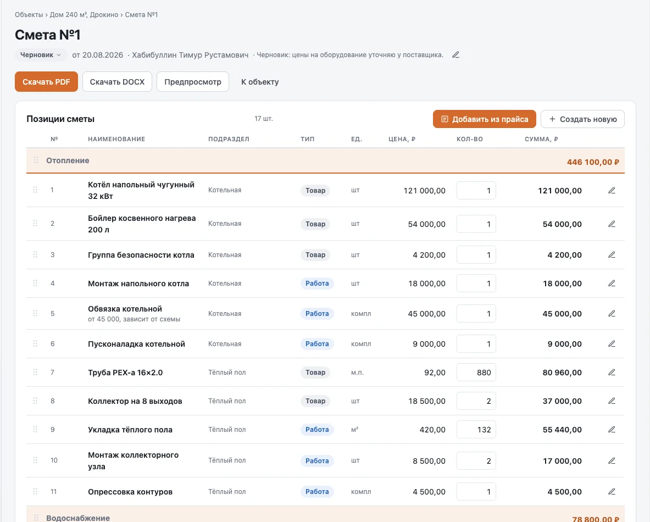The image size is (650, 522).
Task: Grab the drag handle of Отопление section
Action: pyautogui.click(x=36, y=160)
